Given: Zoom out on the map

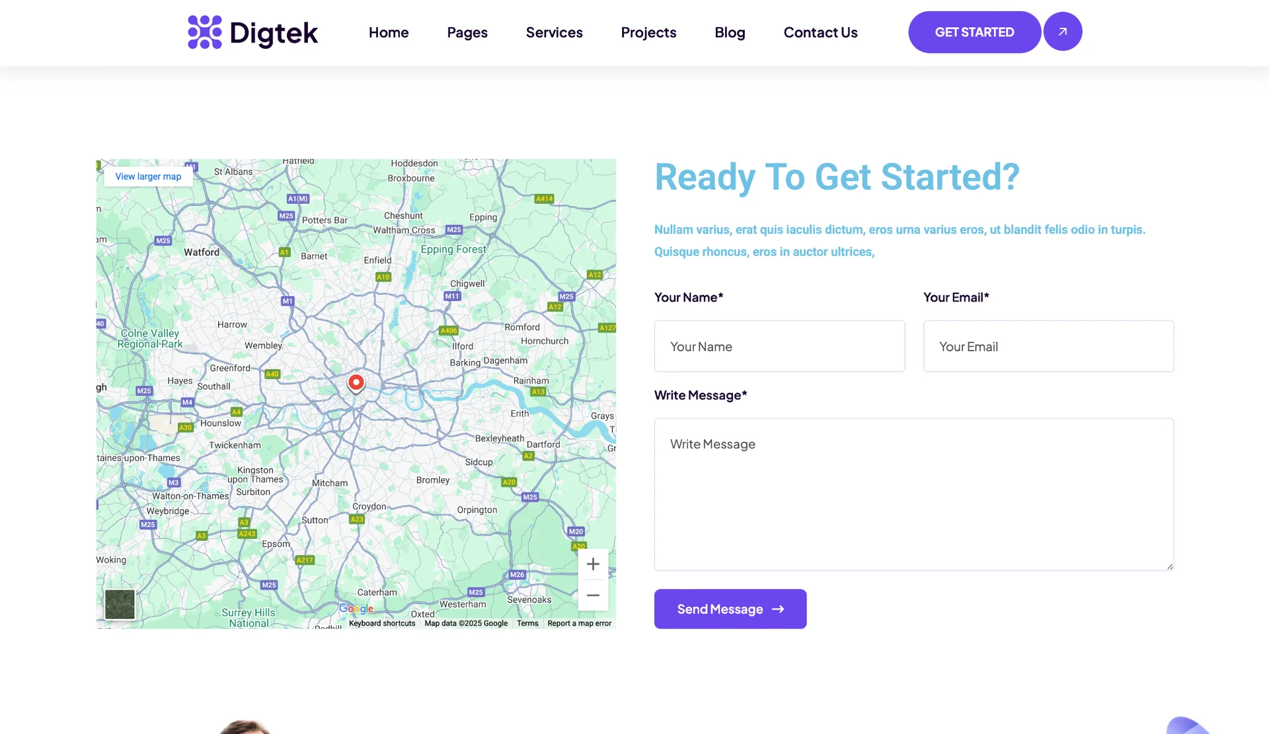Looking at the screenshot, I should click(x=593, y=595).
